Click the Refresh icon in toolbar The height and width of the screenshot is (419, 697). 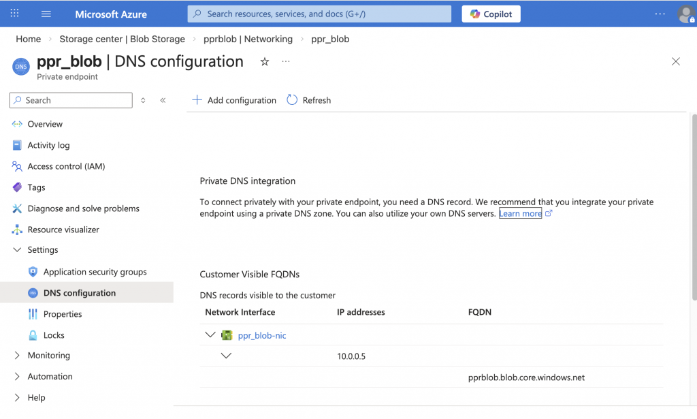click(293, 100)
